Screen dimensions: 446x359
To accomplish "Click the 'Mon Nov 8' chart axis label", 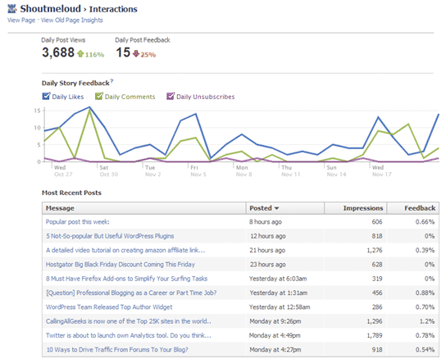I will click(243, 171).
